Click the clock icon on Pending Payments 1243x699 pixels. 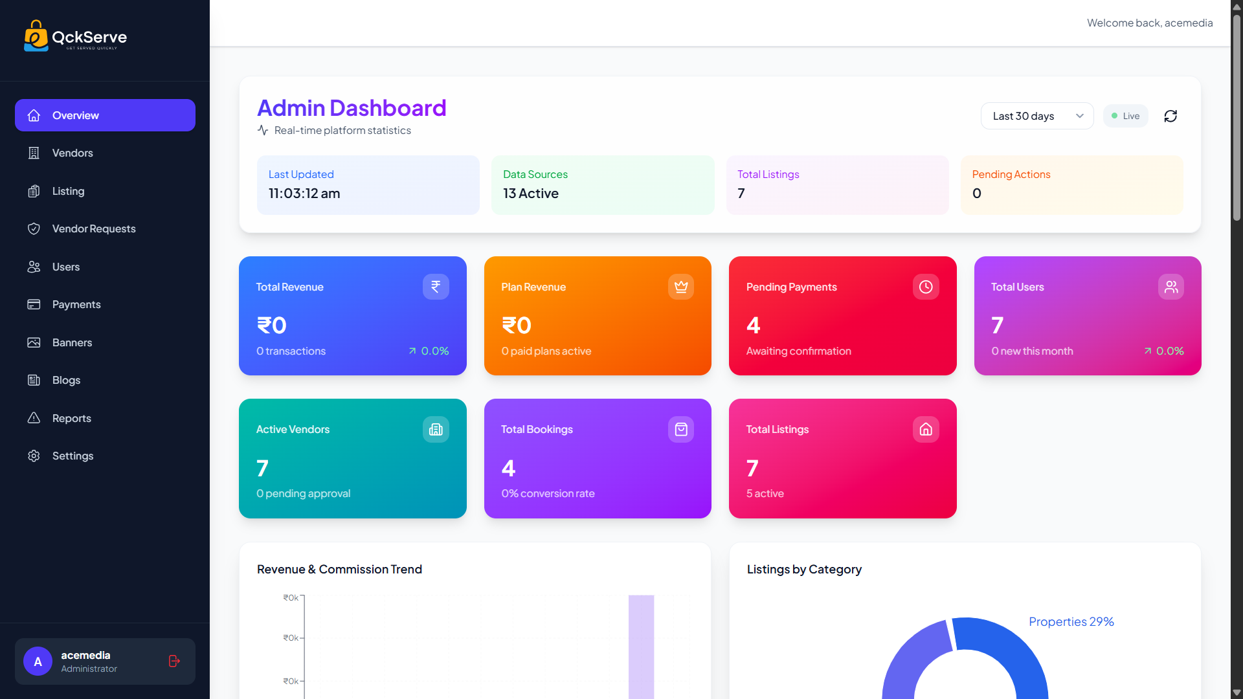[926, 287]
